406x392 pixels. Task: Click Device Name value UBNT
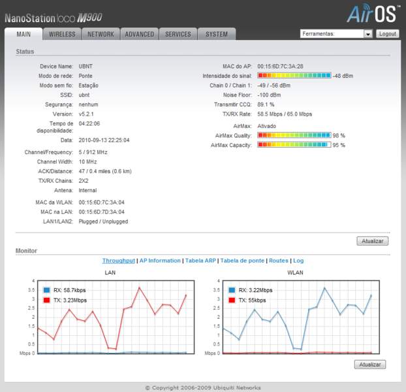point(86,67)
